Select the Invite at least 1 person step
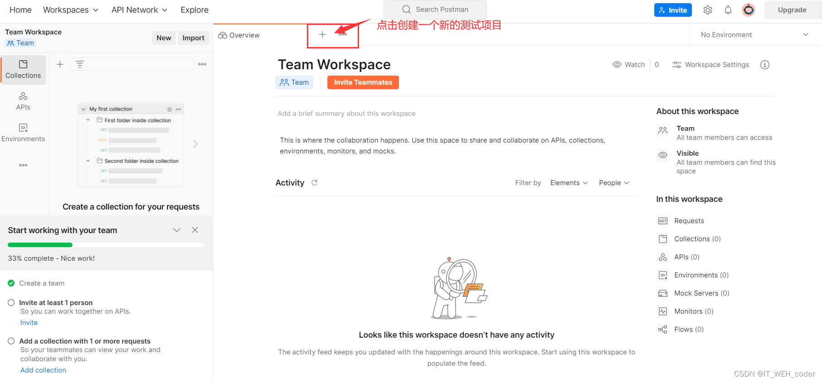This screenshot has height=382, width=822. (11, 302)
